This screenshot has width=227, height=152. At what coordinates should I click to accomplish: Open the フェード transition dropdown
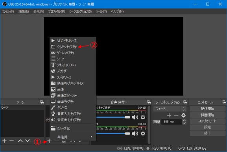(170, 109)
